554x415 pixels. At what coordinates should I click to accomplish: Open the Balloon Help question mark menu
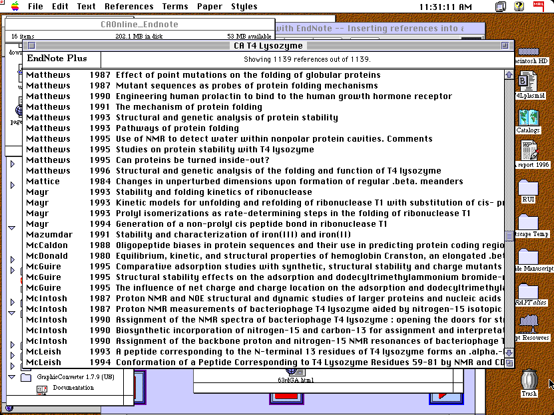[519, 6]
